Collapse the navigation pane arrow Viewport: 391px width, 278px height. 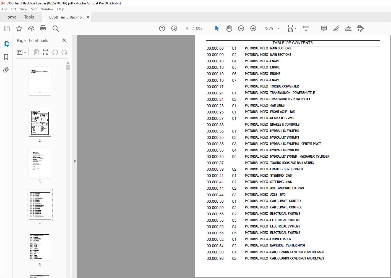[75, 161]
